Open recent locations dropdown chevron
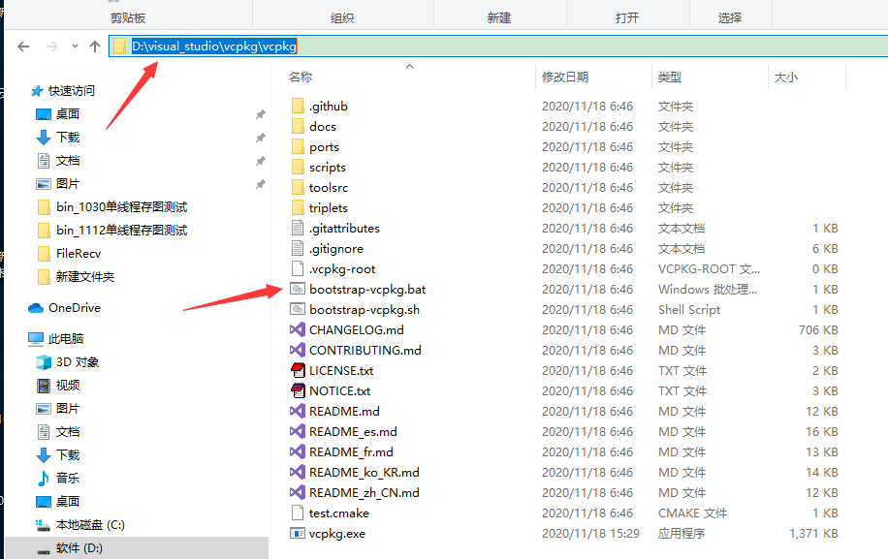This screenshot has height=559, width=888. [75, 47]
